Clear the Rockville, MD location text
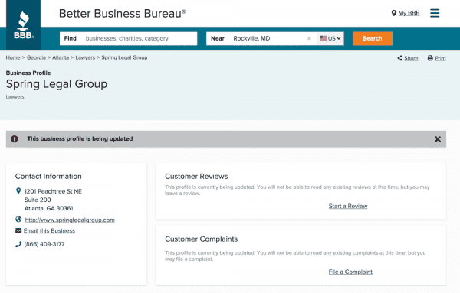 pos(309,39)
